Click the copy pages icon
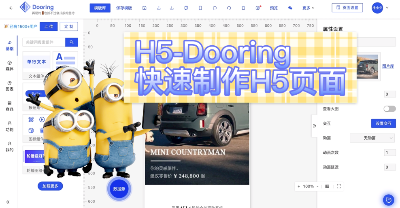 tap(186, 8)
